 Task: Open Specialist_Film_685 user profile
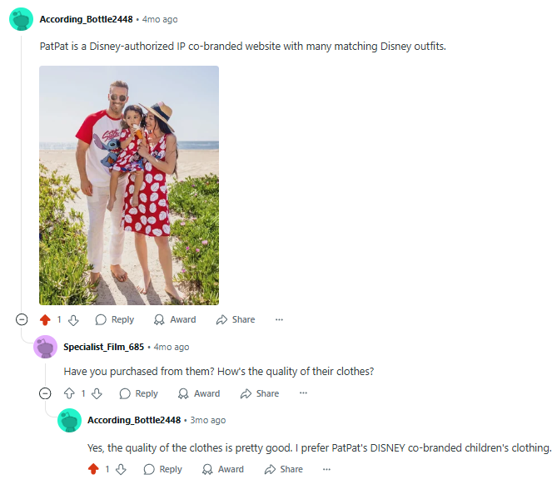tap(103, 347)
